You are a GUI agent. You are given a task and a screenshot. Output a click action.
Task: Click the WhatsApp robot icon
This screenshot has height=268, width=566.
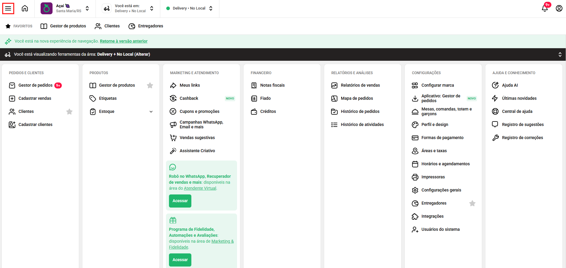(173, 167)
